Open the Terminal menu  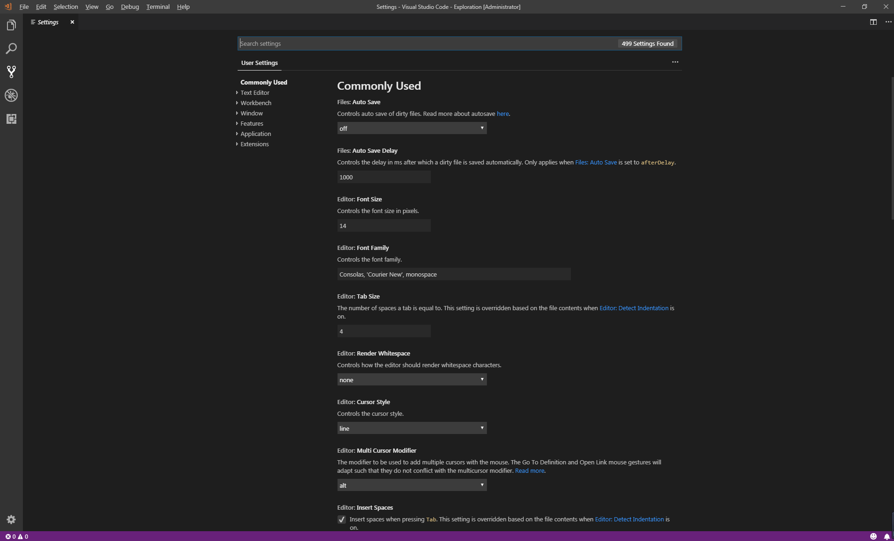pos(157,7)
